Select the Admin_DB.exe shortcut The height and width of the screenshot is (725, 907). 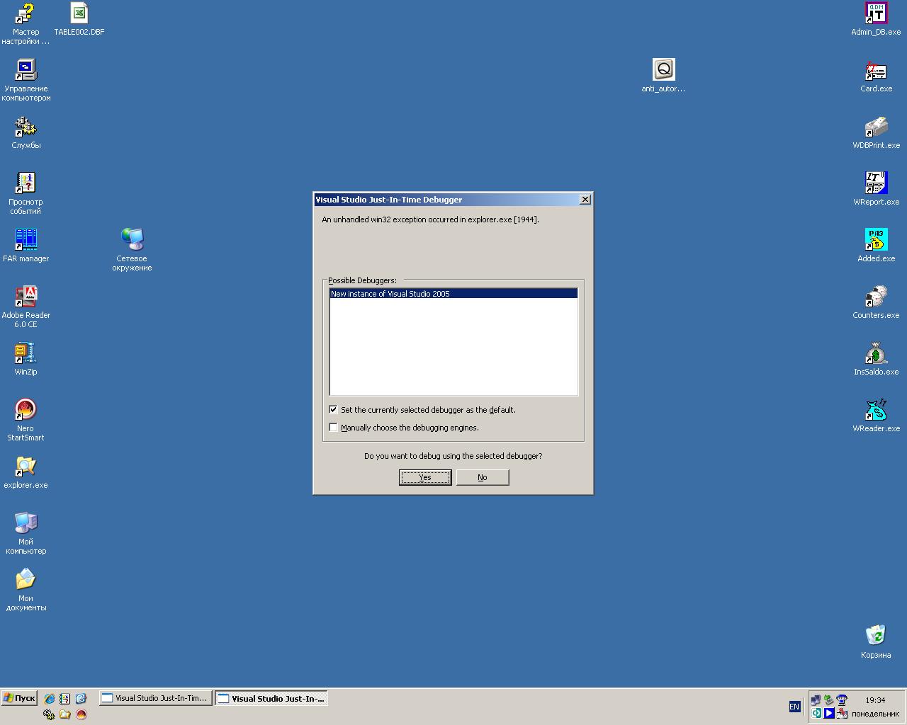point(876,13)
